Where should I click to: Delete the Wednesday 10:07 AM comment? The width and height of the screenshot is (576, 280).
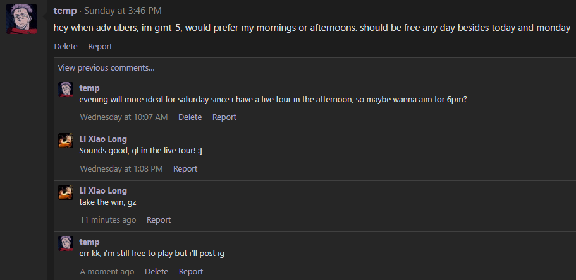pyautogui.click(x=190, y=117)
